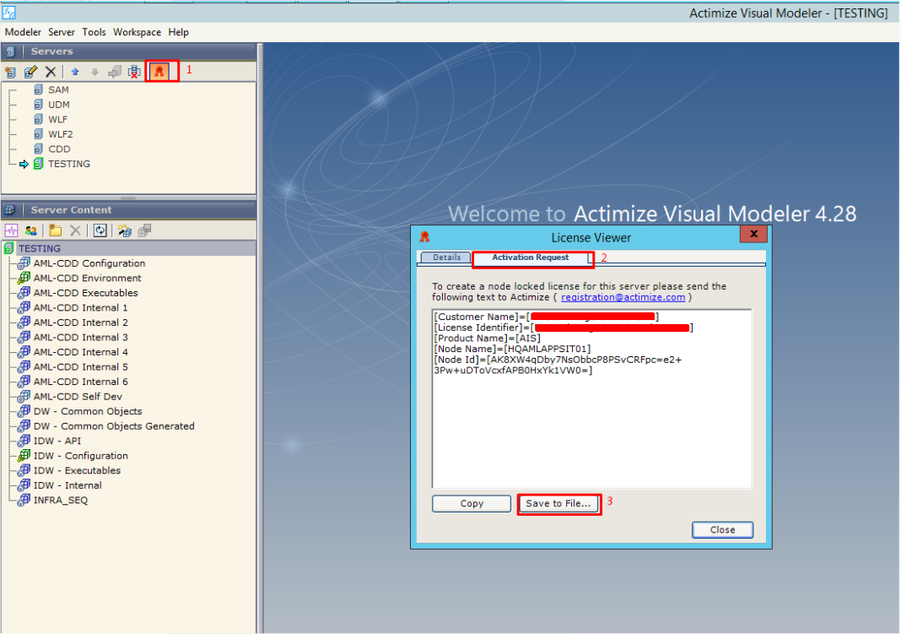The image size is (901, 634).
Task: Click the add new server icon
Action: coord(10,72)
